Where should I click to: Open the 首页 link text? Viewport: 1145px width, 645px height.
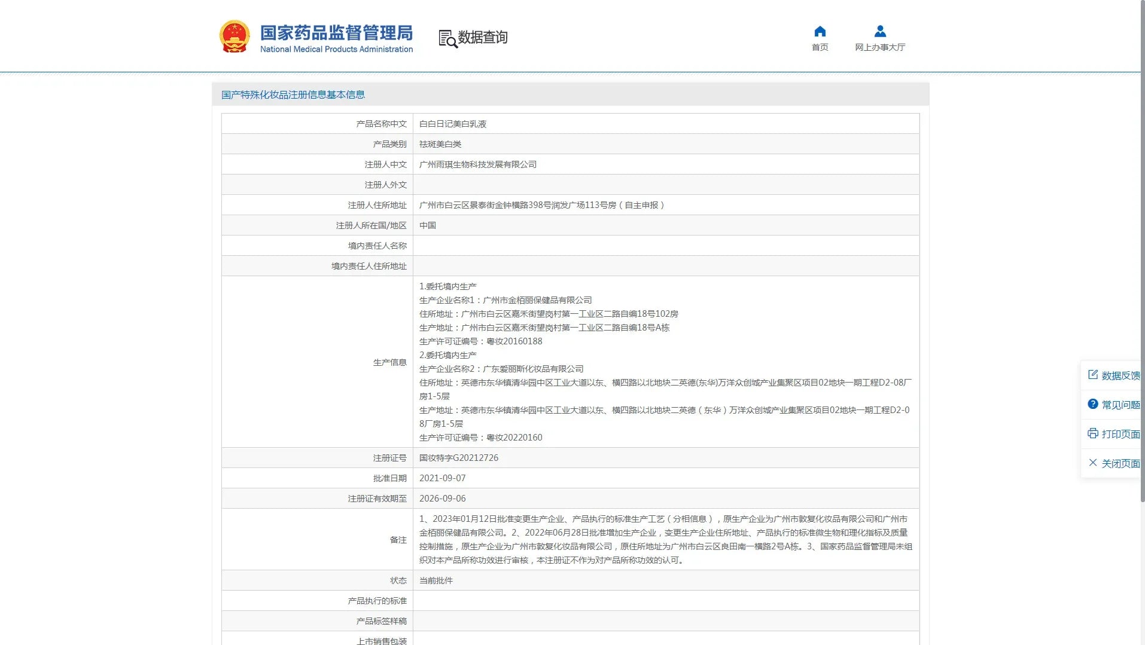[820, 47]
